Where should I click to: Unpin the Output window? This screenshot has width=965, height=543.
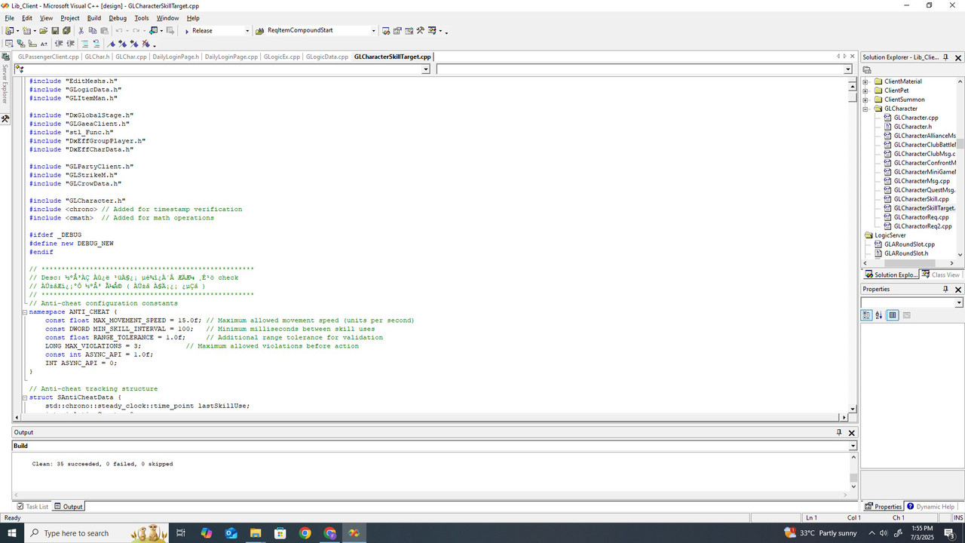(x=839, y=432)
